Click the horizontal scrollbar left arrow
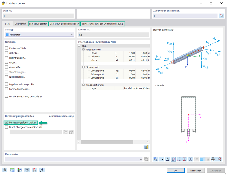 click(79, 142)
